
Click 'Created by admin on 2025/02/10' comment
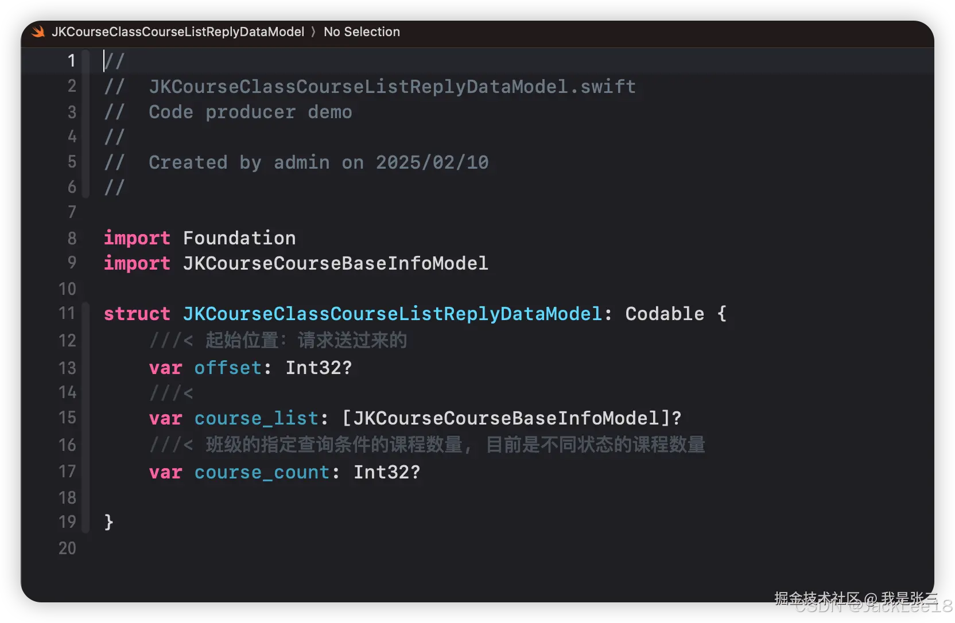[319, 162]
